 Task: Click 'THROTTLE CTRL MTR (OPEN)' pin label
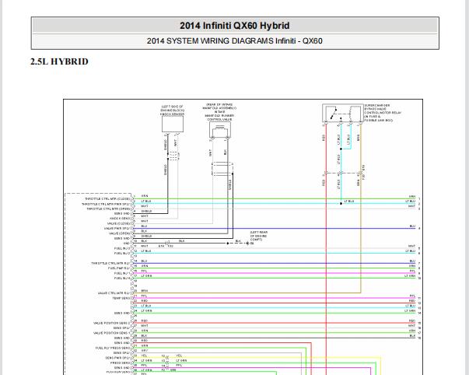[109, 209]
